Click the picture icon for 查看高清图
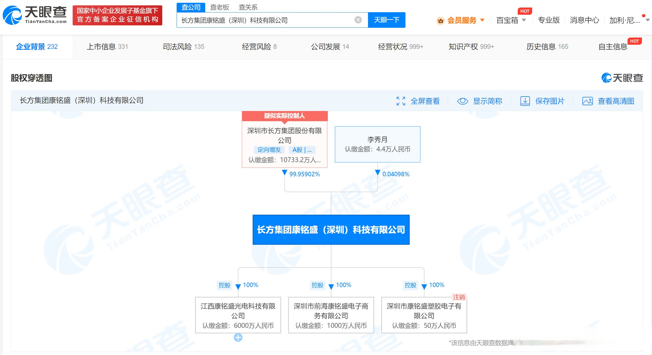The width and height of the screenshot is (652, 355). [x=587, y=101]
